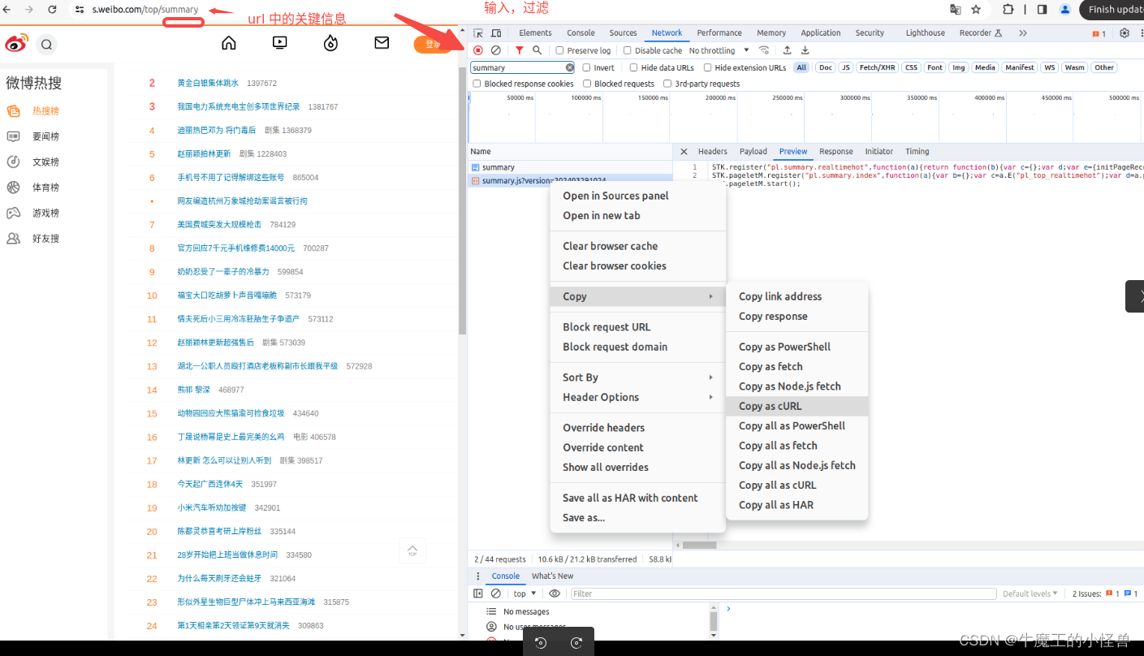Reload the browser page
Image resolution: width=1144 pixels, height=656 pixels.
click(52, 9)
